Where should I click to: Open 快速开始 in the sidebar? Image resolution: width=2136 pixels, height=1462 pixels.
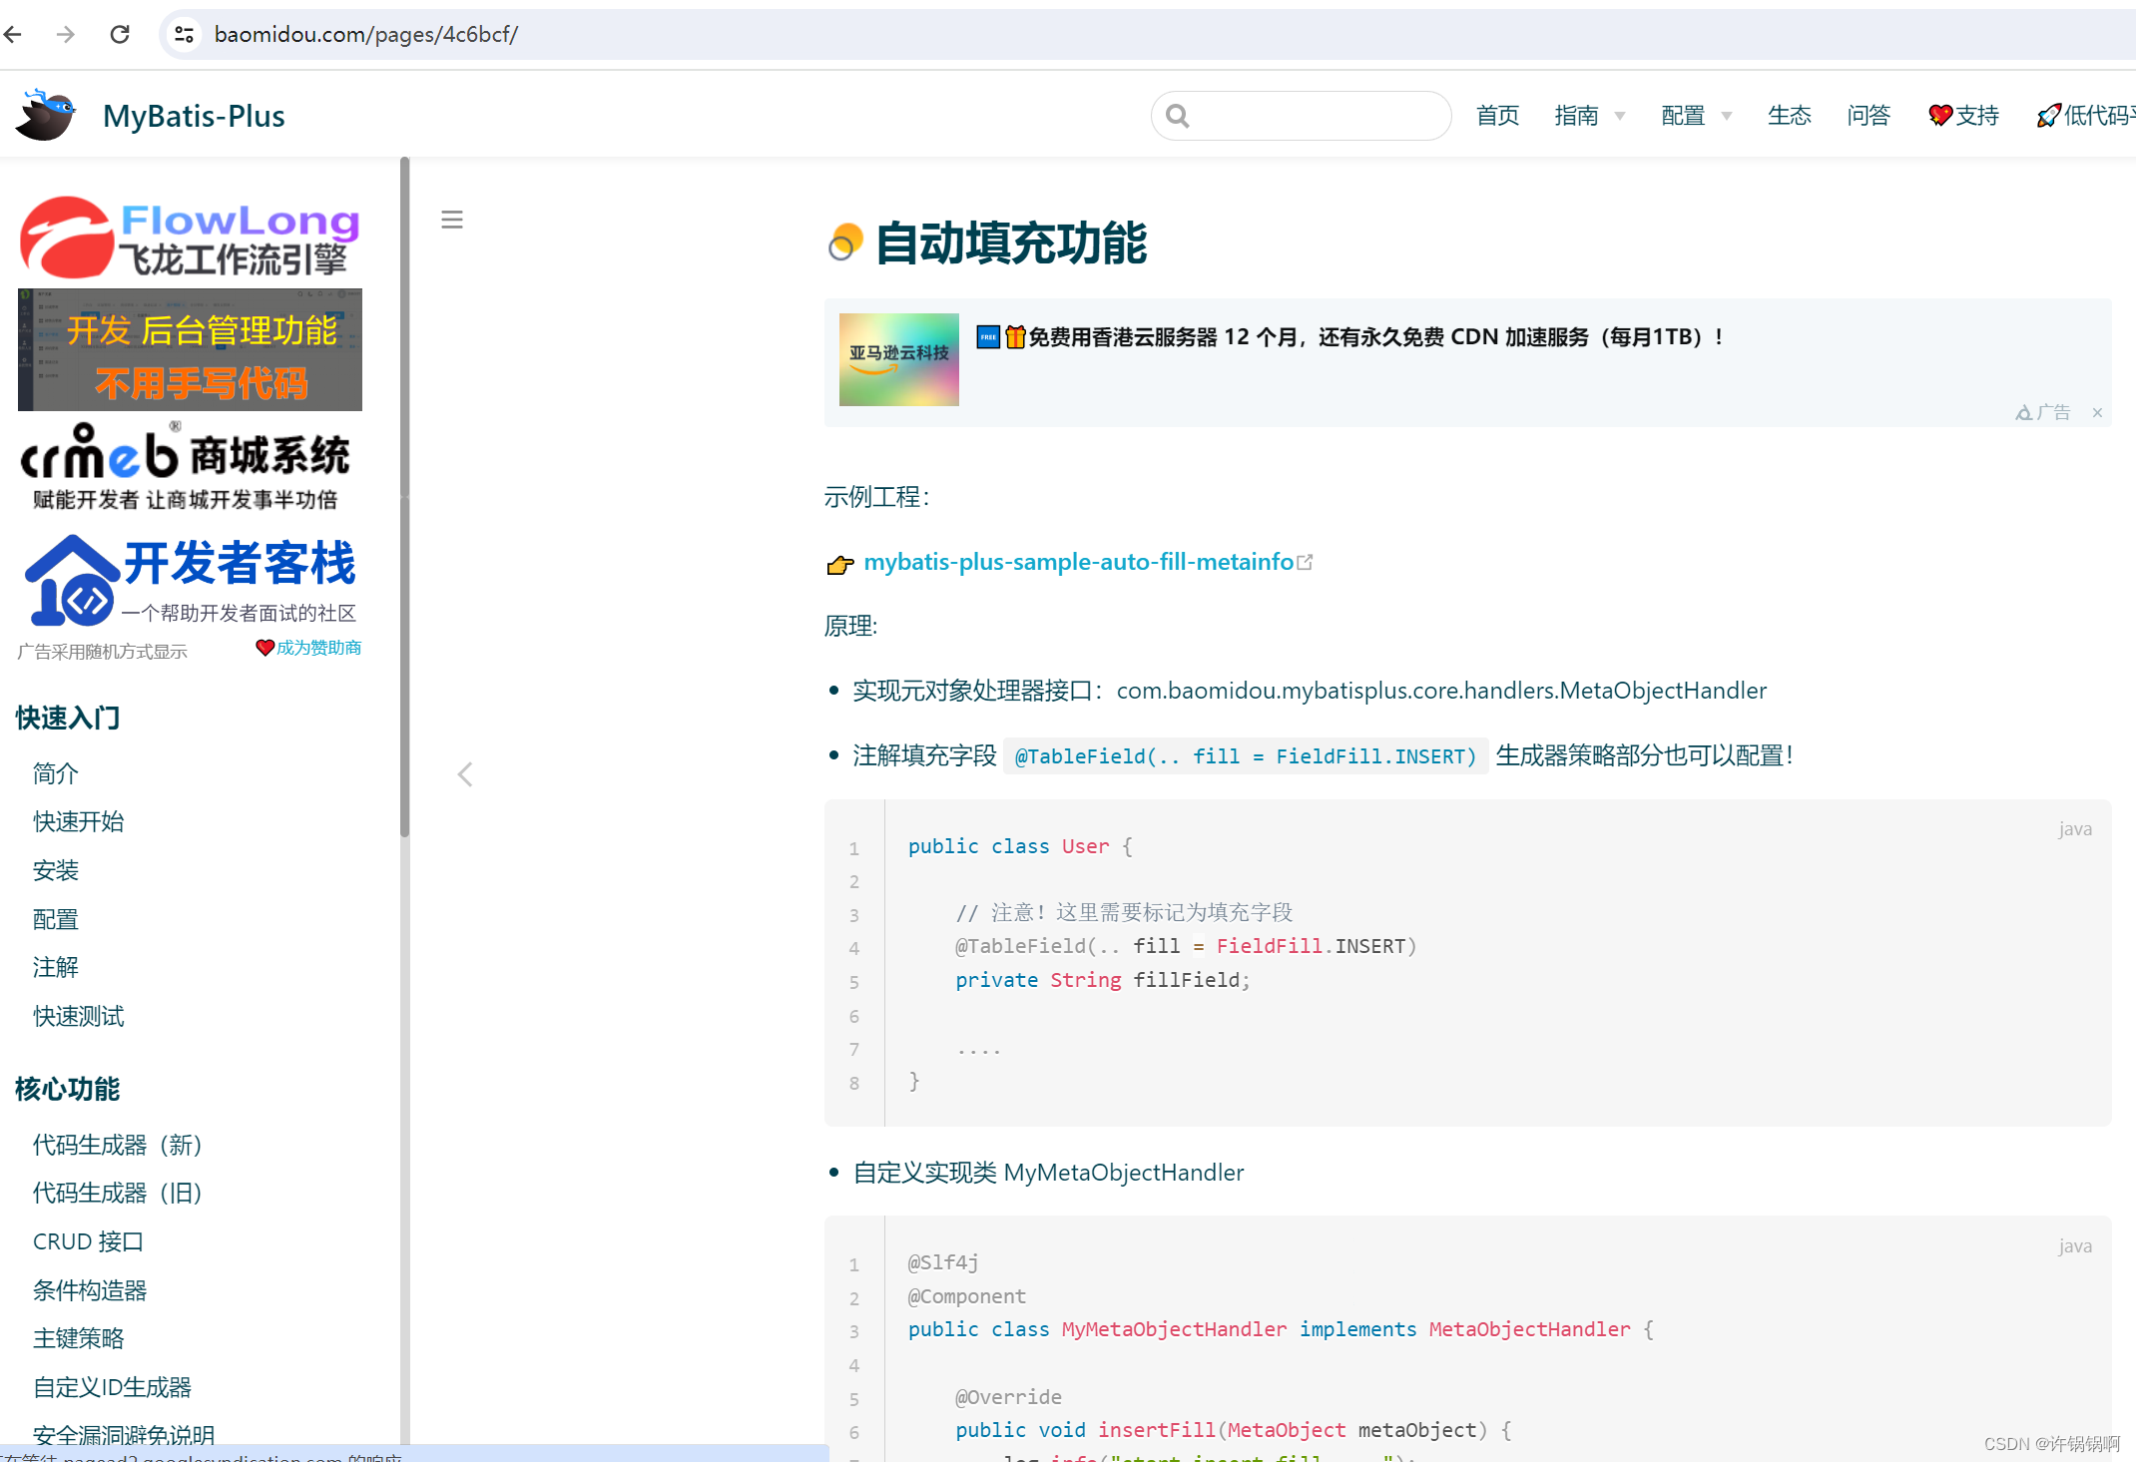pyautogui.click(x=79, y=821)
